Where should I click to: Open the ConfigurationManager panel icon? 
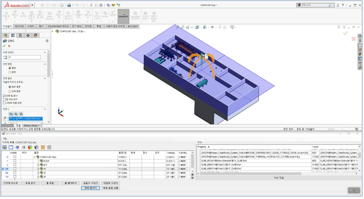click(21, 35)
